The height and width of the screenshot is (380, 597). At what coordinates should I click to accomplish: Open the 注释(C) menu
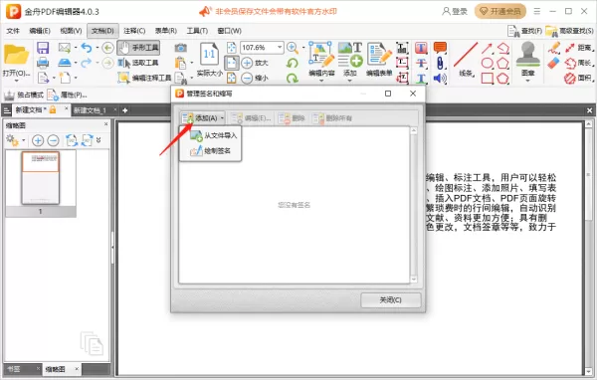(x=134, y=31)
